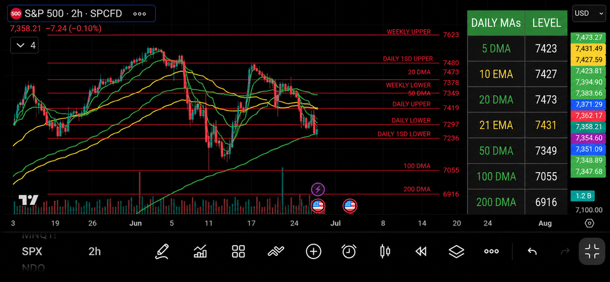610x282 pixels.
Task: Tap the purple lightning event marker
Action: (x=318, y=189)
